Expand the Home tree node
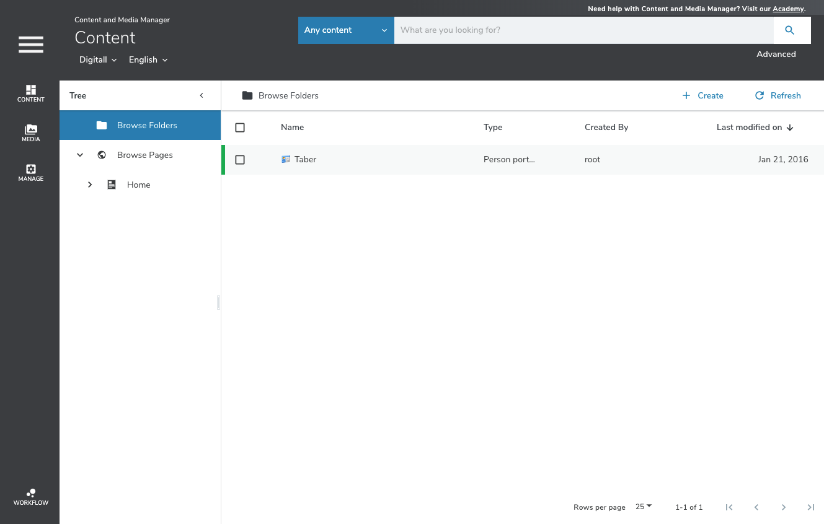 click(90, 185)
